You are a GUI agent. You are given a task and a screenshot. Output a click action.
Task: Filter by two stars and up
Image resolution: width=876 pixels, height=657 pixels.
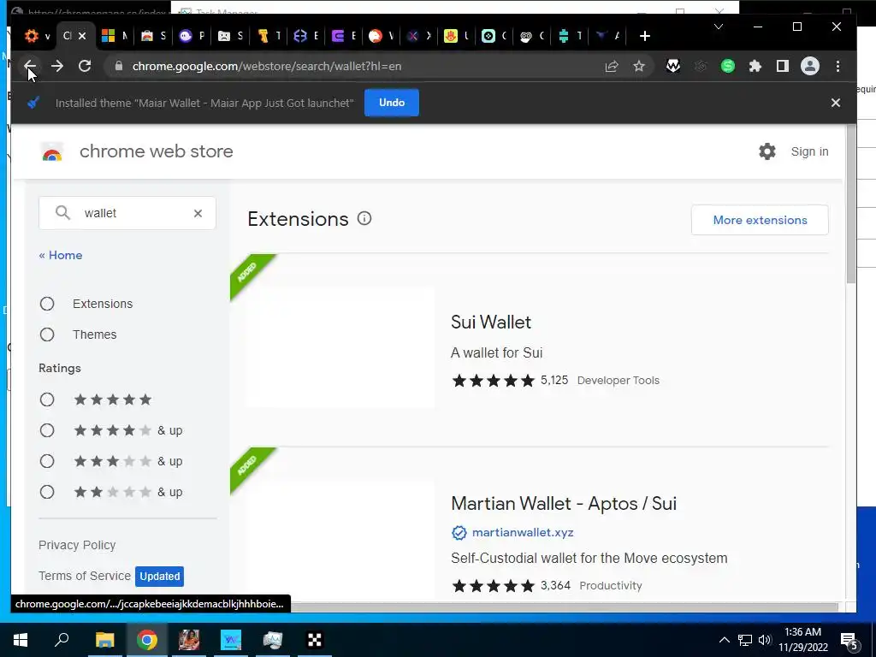click(x=47, y=492)
